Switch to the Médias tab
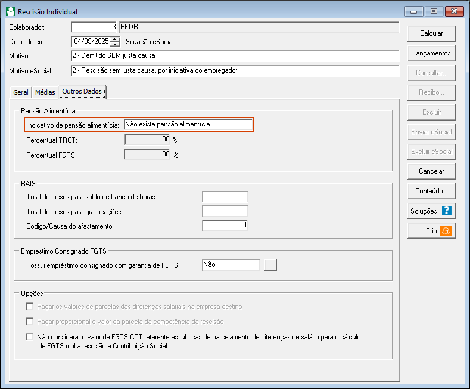The width and height of the screenshot is (470, 389). pos(45,92)
